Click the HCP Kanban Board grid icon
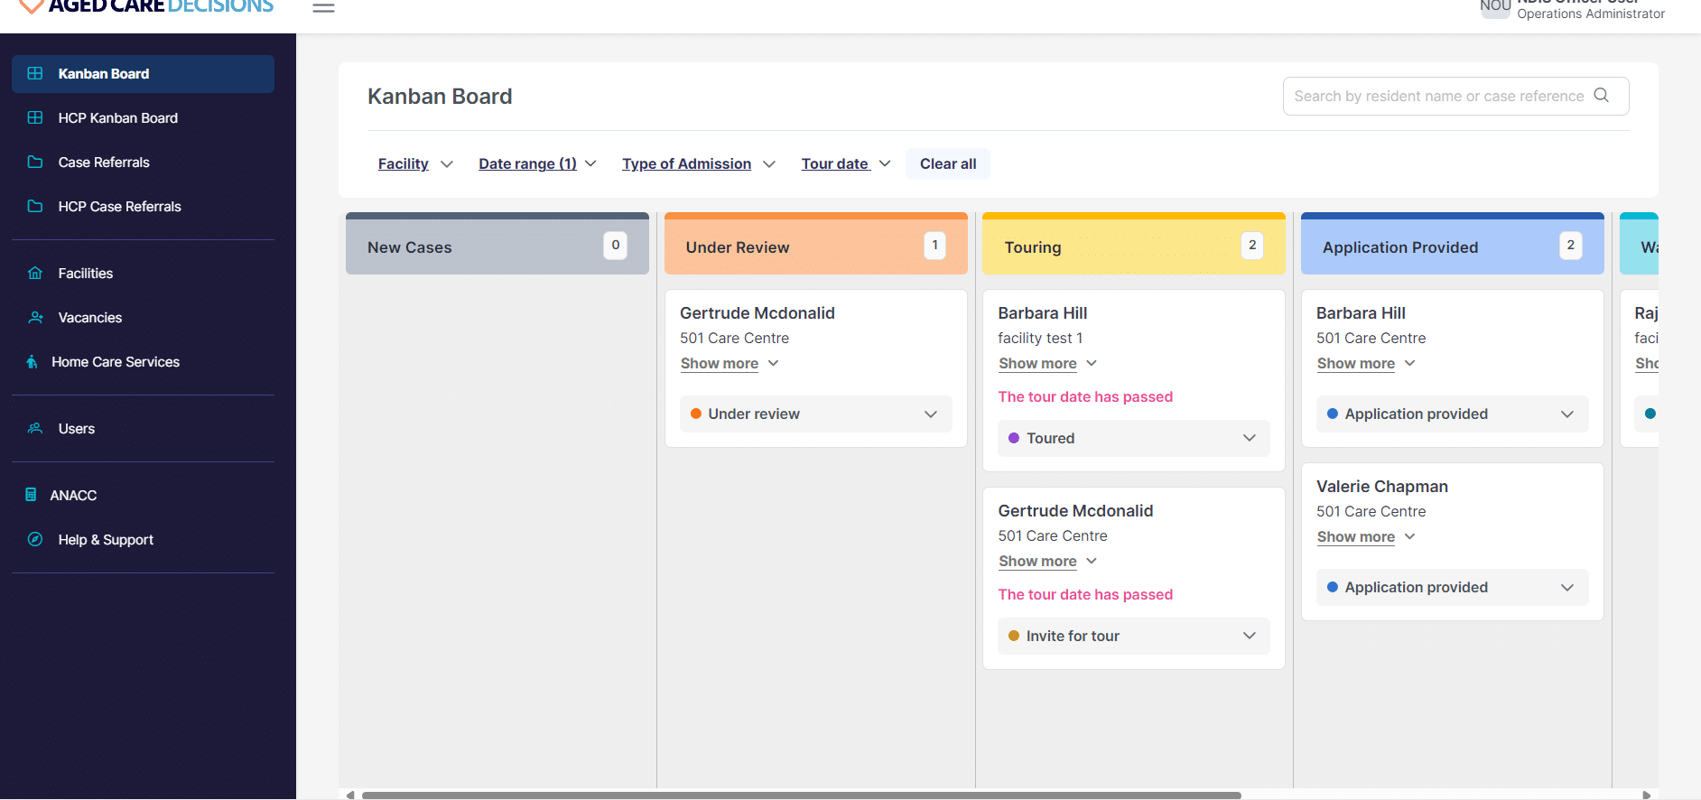 pyautogui.click(x=35, y=117)
